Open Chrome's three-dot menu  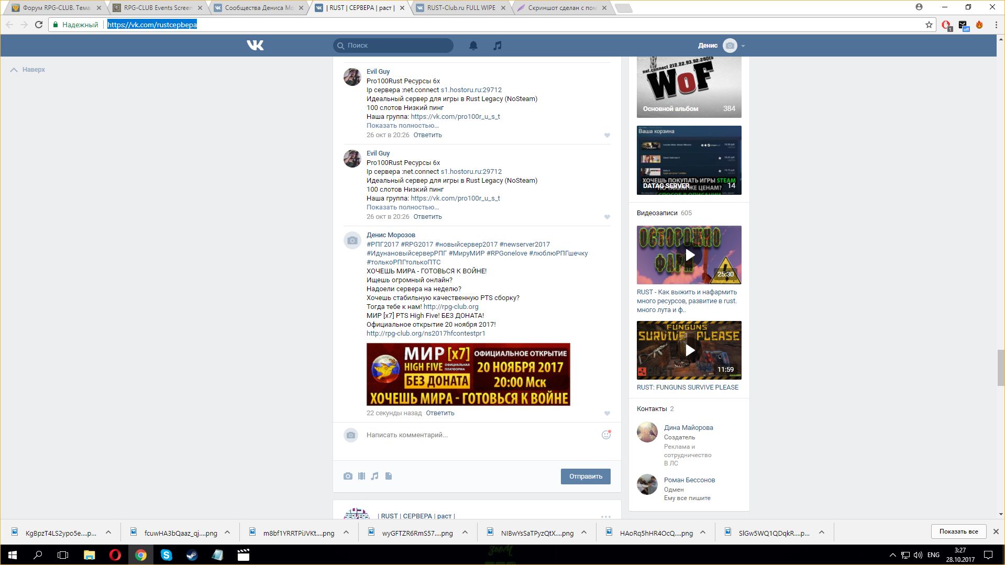tap(996, 25)
